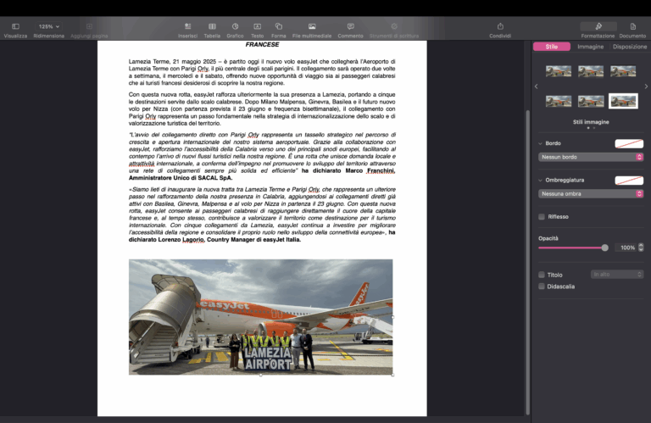The image size is (651, 423).
Task: Switch to the Immagine tab
Action: coord(590,47)
